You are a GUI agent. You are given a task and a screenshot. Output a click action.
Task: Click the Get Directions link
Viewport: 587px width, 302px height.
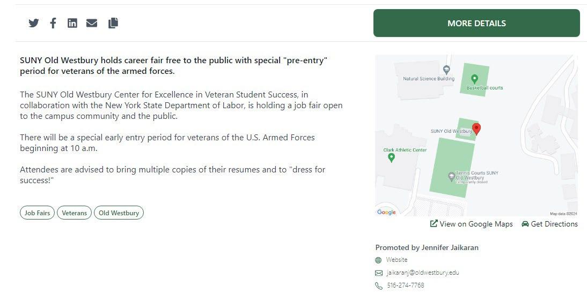point(549,224)
